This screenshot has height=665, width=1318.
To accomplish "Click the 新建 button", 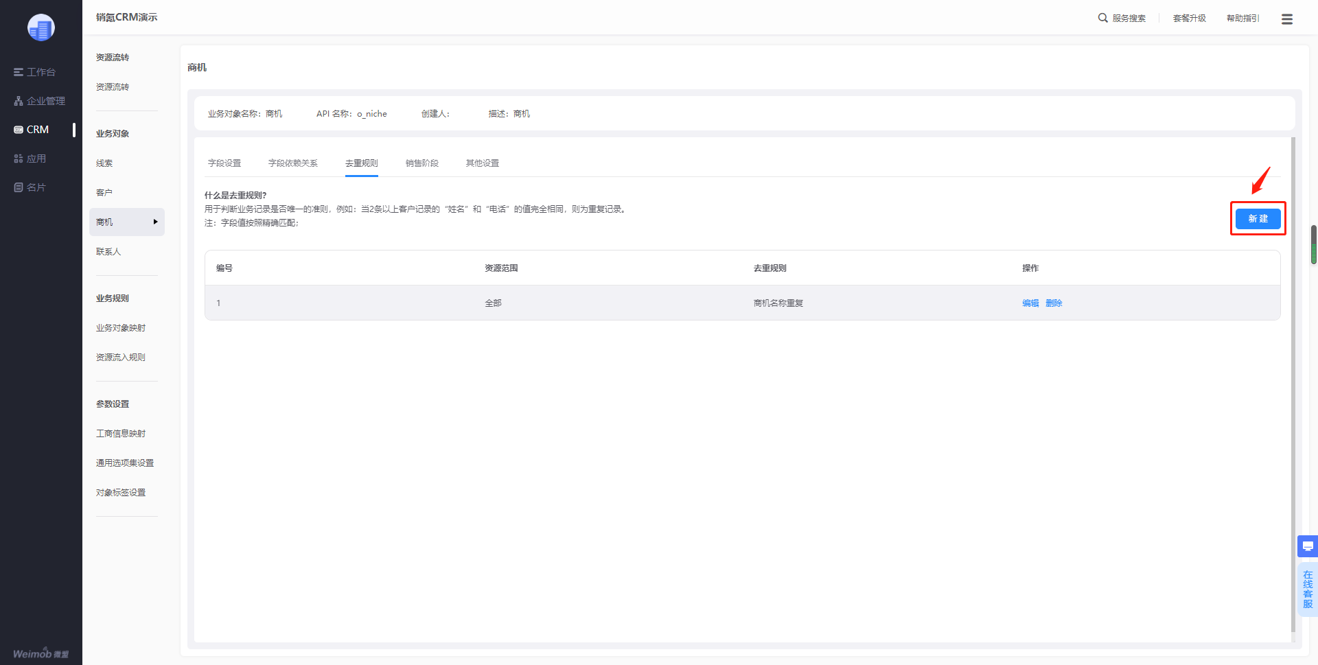I will 1258,219.
